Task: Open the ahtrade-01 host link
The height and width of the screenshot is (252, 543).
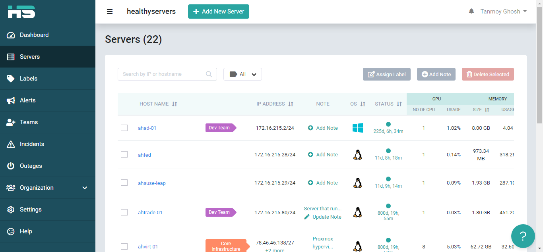Action: coord(150,212)
